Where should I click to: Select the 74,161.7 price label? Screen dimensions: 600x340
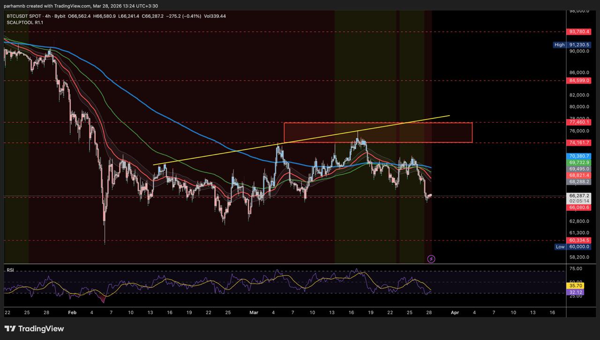(x=578, y=142)
